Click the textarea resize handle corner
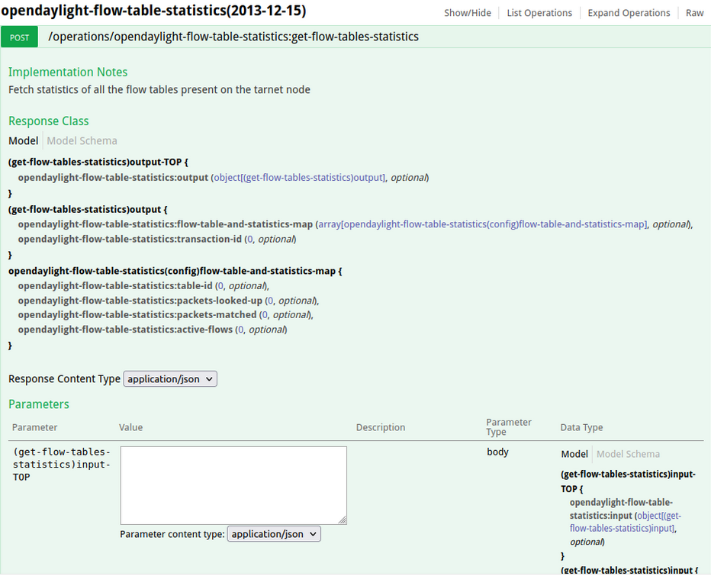The image size is (711, 576). point(343,520)
